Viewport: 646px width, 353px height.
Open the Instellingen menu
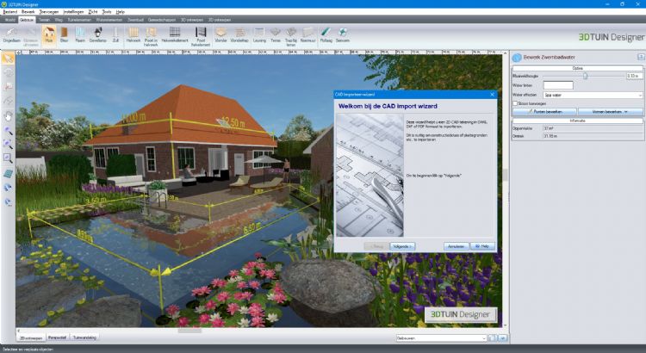(72, 12)
